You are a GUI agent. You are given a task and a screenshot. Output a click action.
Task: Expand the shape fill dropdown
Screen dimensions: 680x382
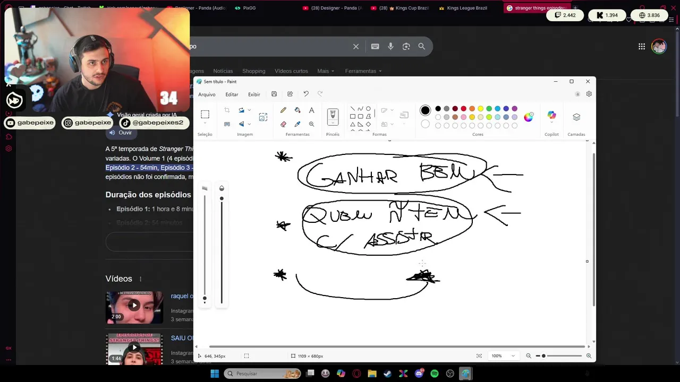(392, 124)
